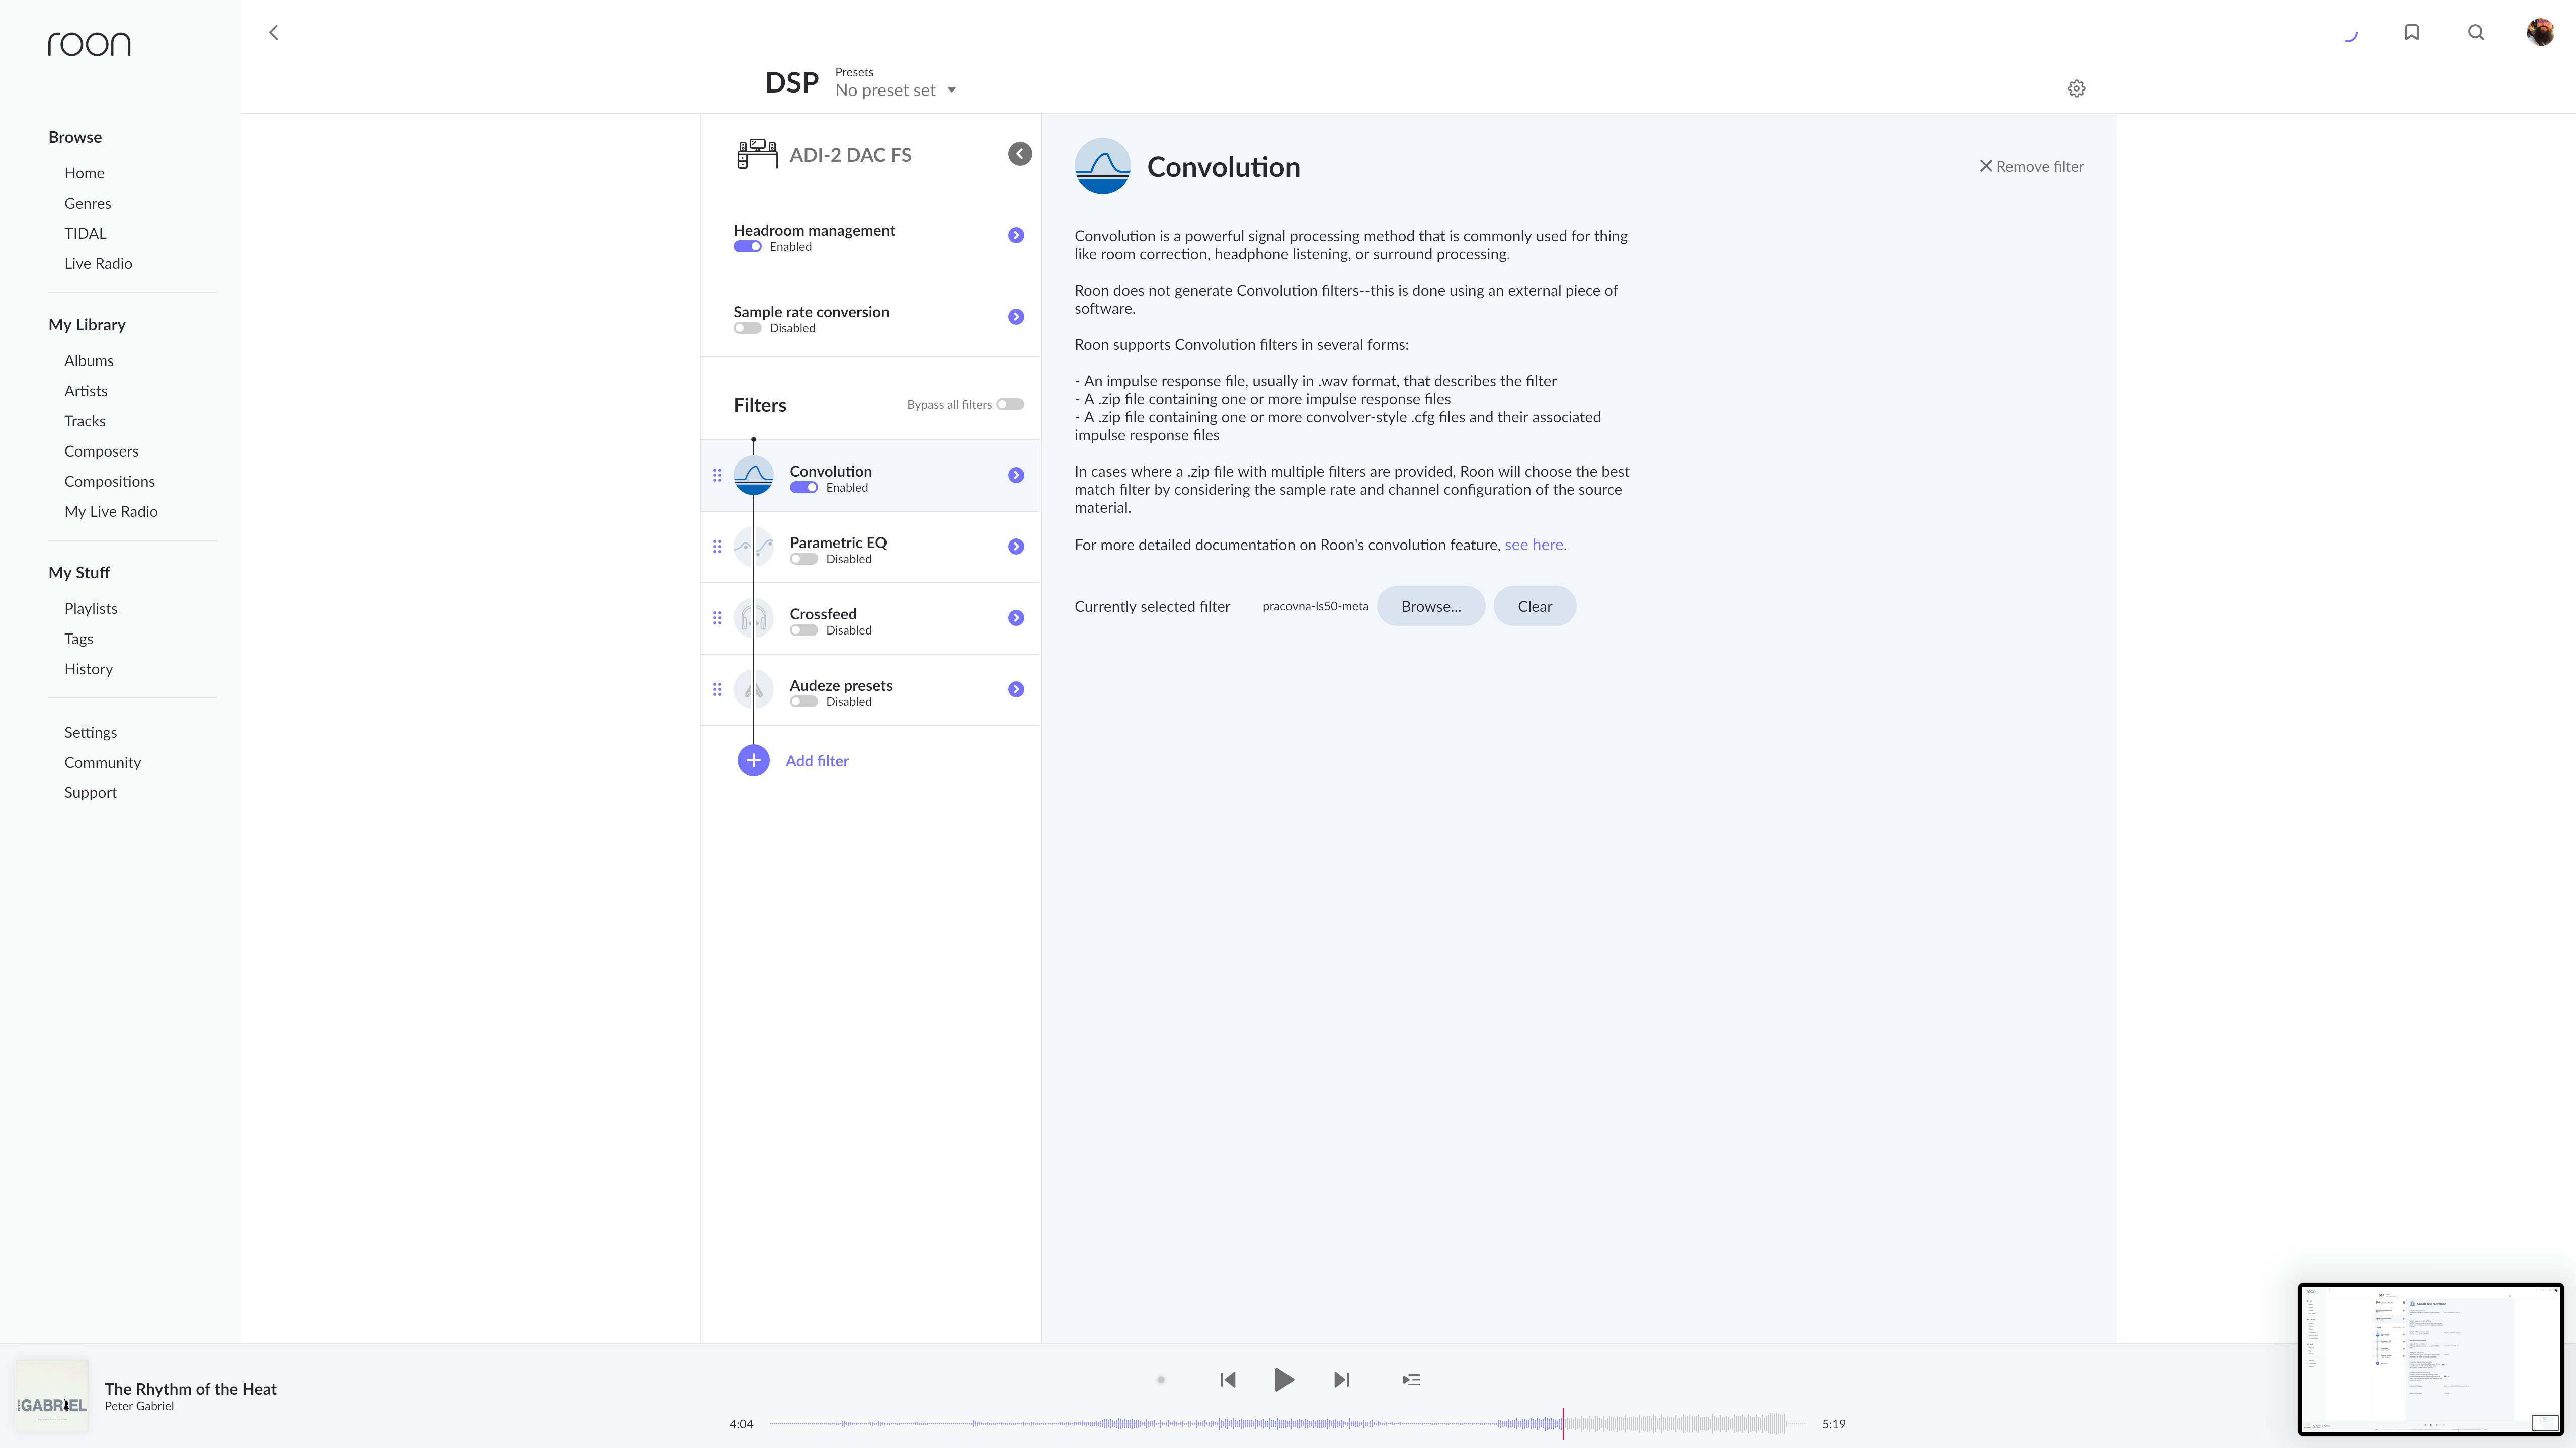The width and height of the screenshot is (2576, 1448).
Task: Click the Audeze presets icon
Action: 753,689
